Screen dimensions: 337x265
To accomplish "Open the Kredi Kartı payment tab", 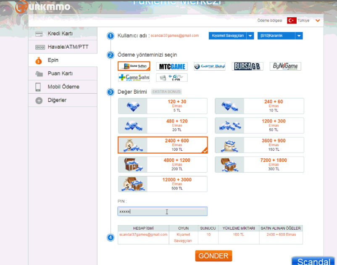I will pos(63,34).
